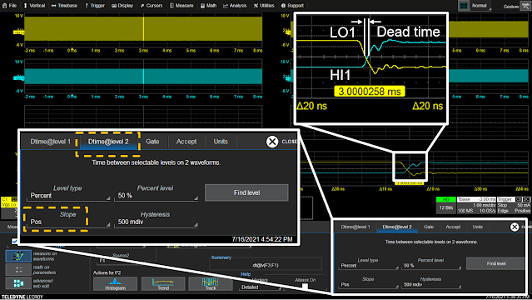Switch to Dtime@level 2 tab in small original dialog
This screenshot has width=532, height=300.
(x=396, y=227)
